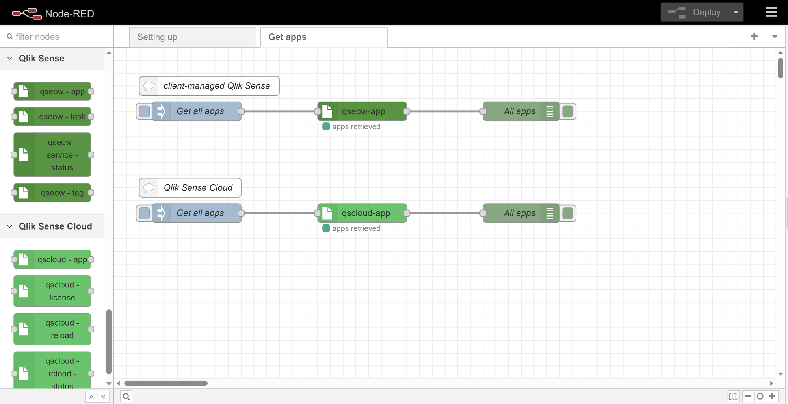Trigger inject button of upper Get all apps node
Screen dimensions: 788x404
(x=145, y=111)
